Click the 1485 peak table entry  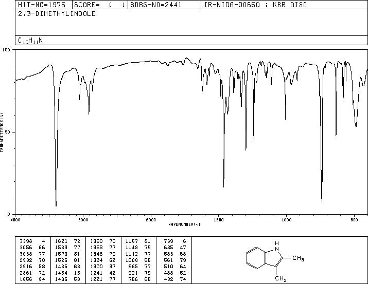(x=68, y=267)
